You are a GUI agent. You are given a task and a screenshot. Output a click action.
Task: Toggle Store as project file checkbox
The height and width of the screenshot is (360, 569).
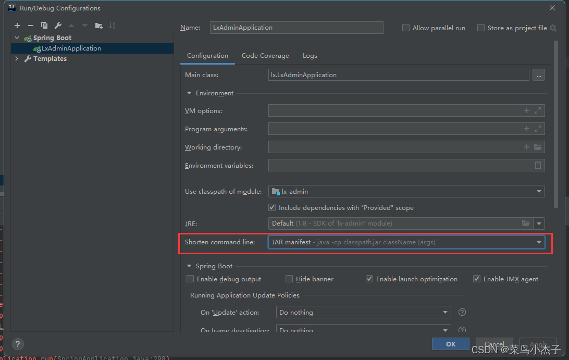click(481, 28)
